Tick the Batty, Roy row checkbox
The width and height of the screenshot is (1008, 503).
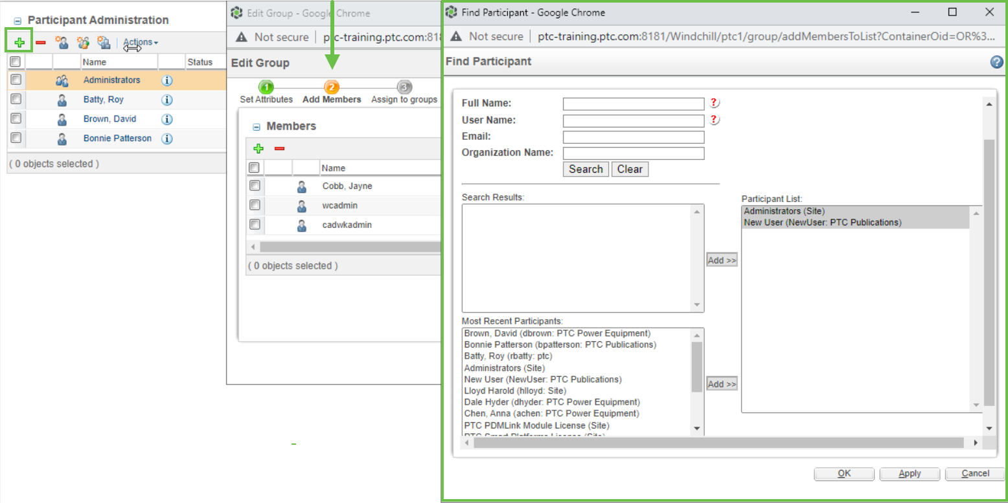[16, 99]
